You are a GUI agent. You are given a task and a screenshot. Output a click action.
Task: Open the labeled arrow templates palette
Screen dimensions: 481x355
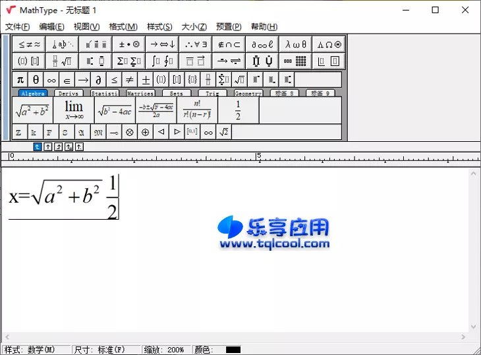[229, 61]
